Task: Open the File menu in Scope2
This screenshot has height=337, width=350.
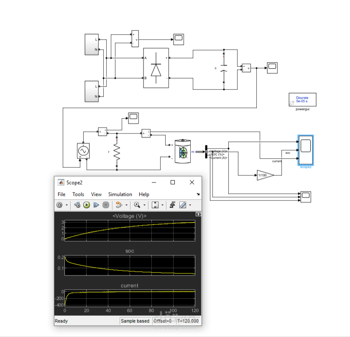Action: (x=61, y=194)
